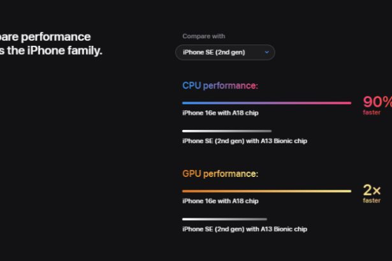The width and height of the screenshot is (392, 261).
Task: Click iPhone 16e label under CPU bar
Action: point(221,113)
